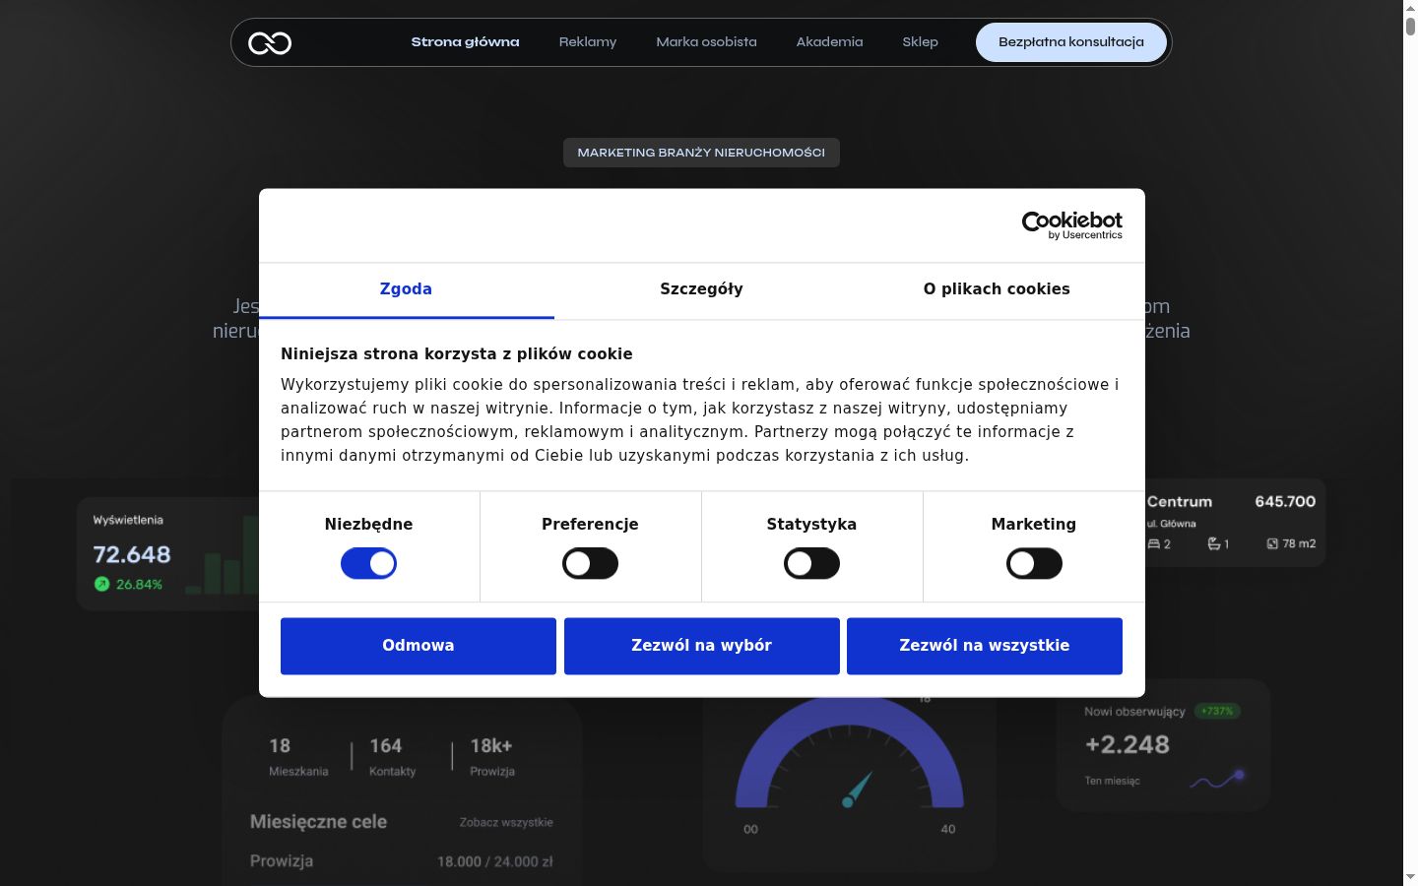1418x886 pixels.
Task: Click the bed icon in Centrum card
Action: point(1154,543)
